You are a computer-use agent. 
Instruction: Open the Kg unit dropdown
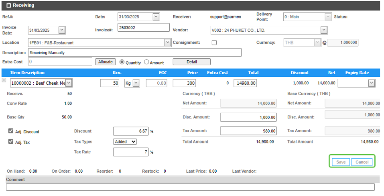[136, 83]
